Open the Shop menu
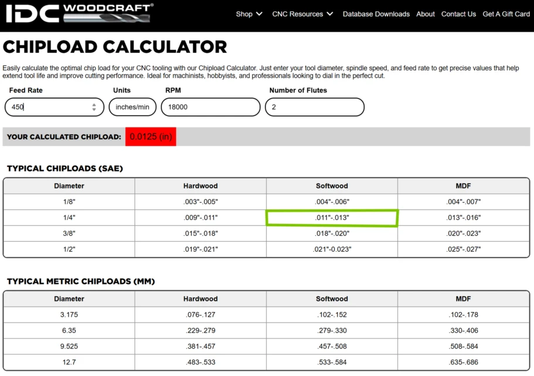Image resolution: width=534 pixels, height=376 pixels. [x=249, y=14]
